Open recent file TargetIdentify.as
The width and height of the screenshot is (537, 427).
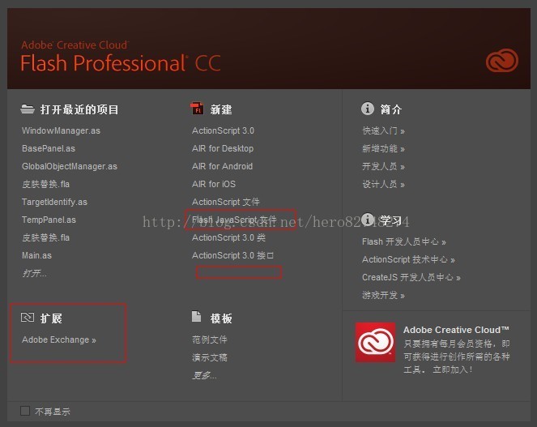(x=54, y=202)
